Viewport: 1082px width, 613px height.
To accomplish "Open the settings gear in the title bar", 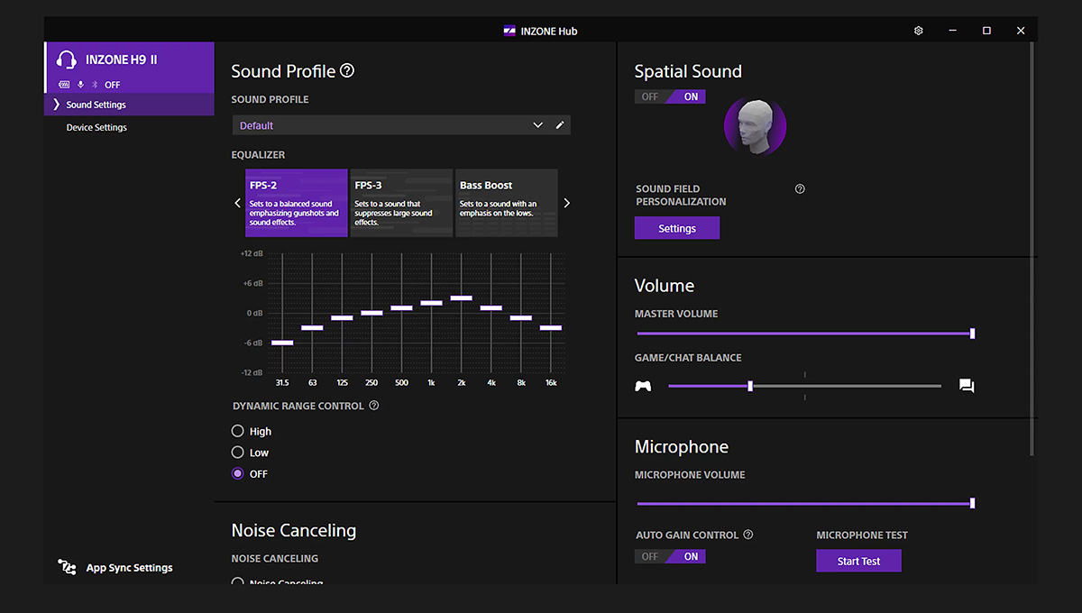I will (919, 31).
